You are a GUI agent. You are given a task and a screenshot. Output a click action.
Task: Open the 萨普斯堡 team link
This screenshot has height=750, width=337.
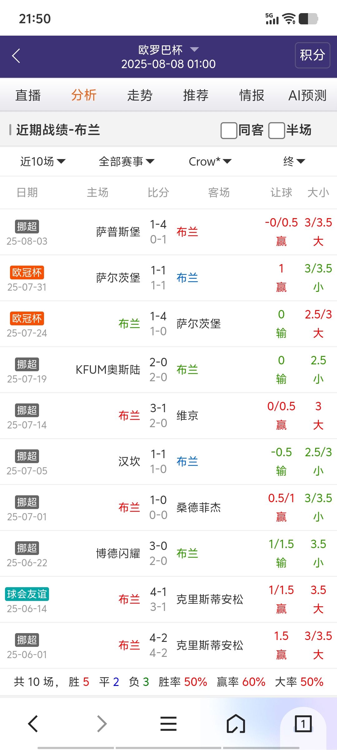pos(118,232)
